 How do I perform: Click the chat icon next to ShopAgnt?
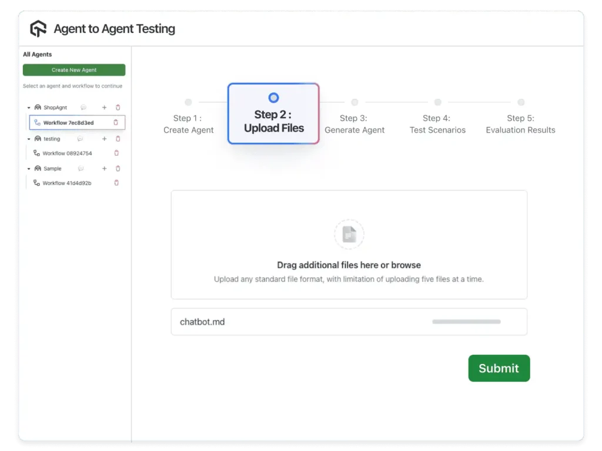tap(83, 107)
